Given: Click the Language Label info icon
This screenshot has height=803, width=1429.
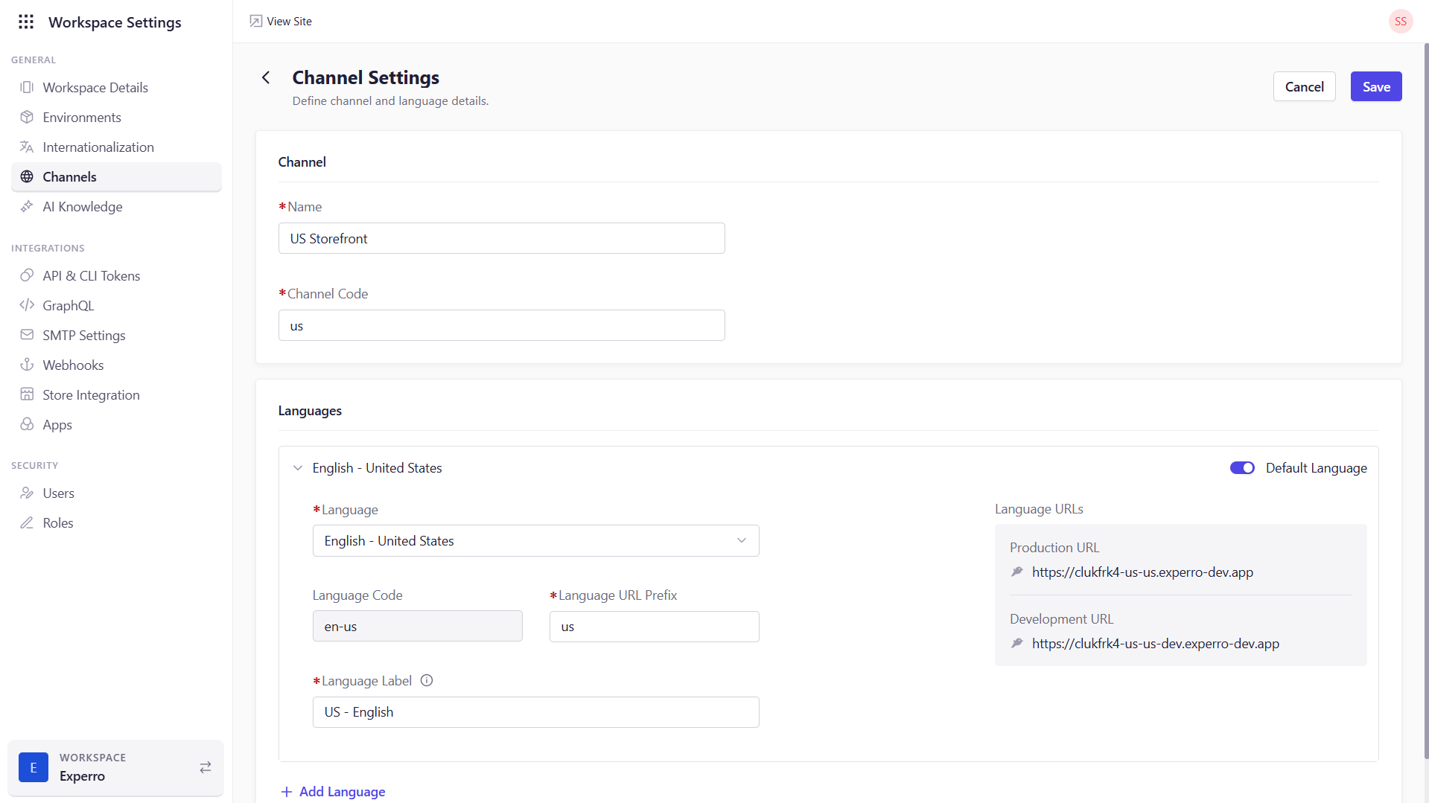Looking at the screenshot, I should click(427, 680).
